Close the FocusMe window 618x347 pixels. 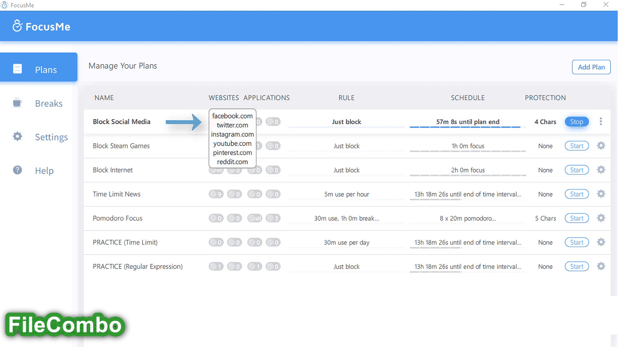[606, 5]
